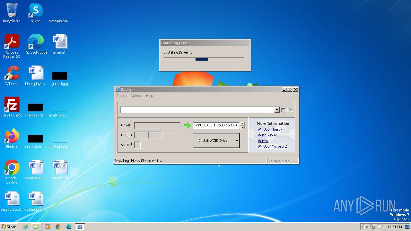Viewport: 411px width, 231px height.
Task: Select the evaluationm document icon
Action: click(36, 201)
